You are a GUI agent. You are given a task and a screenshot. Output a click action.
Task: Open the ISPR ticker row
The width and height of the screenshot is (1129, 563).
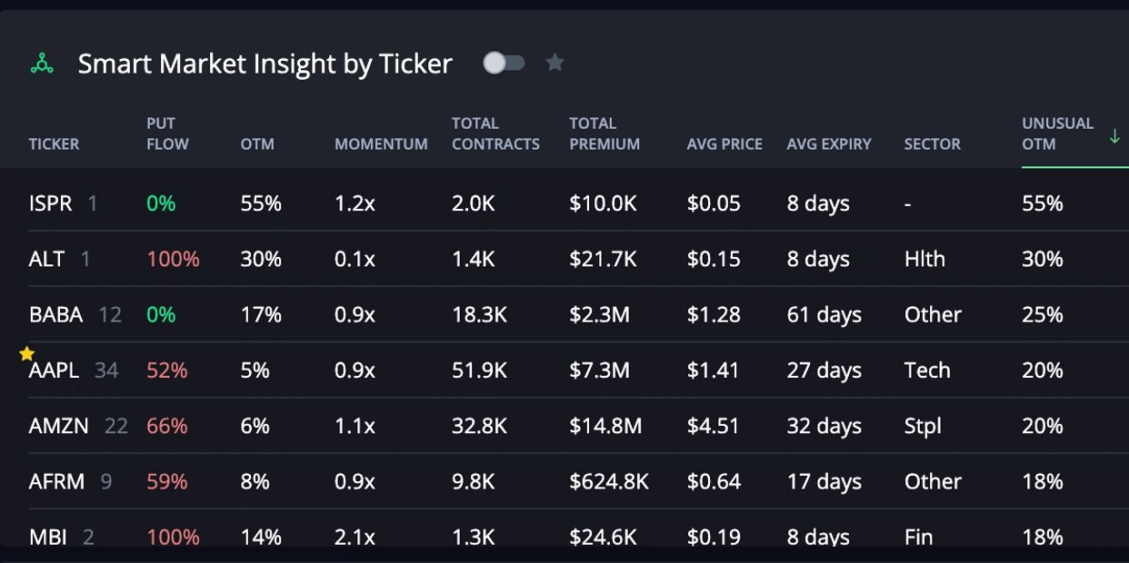[52, 203]
